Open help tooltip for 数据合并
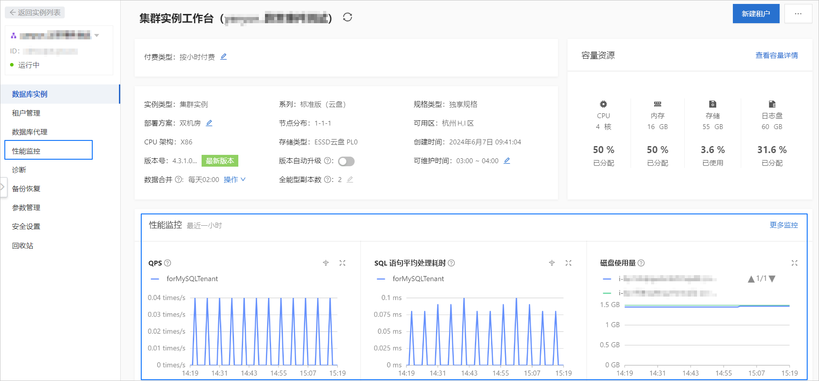 (178, 179)
